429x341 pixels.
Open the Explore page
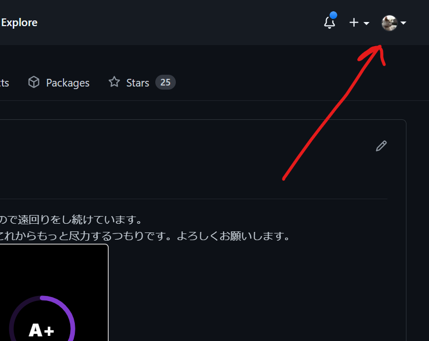tap(19, 22)
